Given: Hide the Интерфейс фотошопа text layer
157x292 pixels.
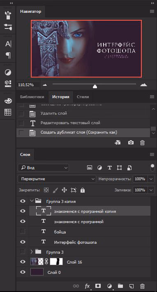Looking at the screenshot, I should pos(23,242).
